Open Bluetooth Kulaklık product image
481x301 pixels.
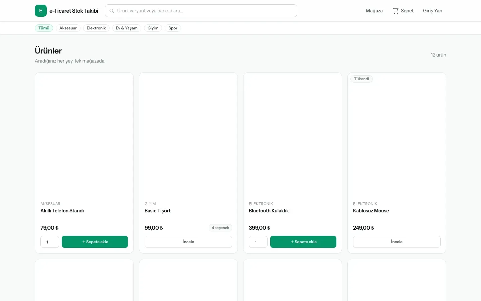click(293, 134)
